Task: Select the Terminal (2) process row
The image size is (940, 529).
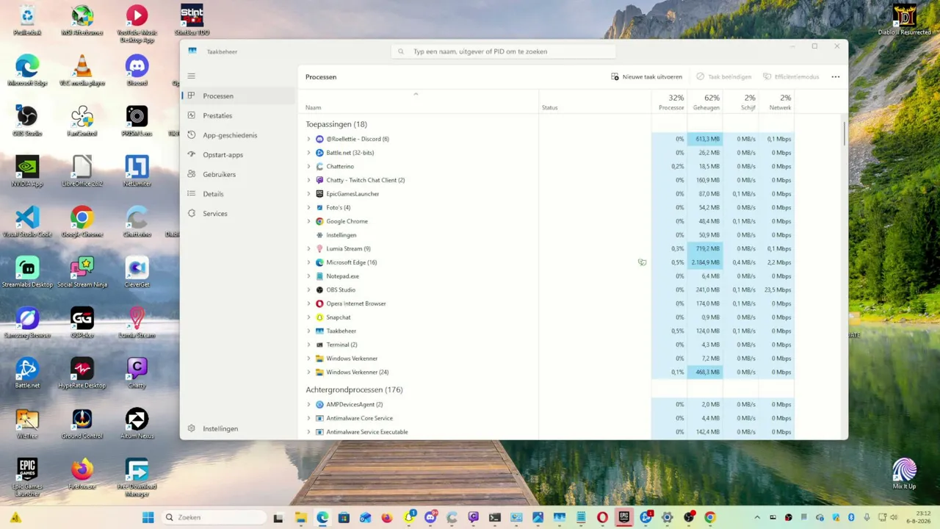Action: pos(548,345)
